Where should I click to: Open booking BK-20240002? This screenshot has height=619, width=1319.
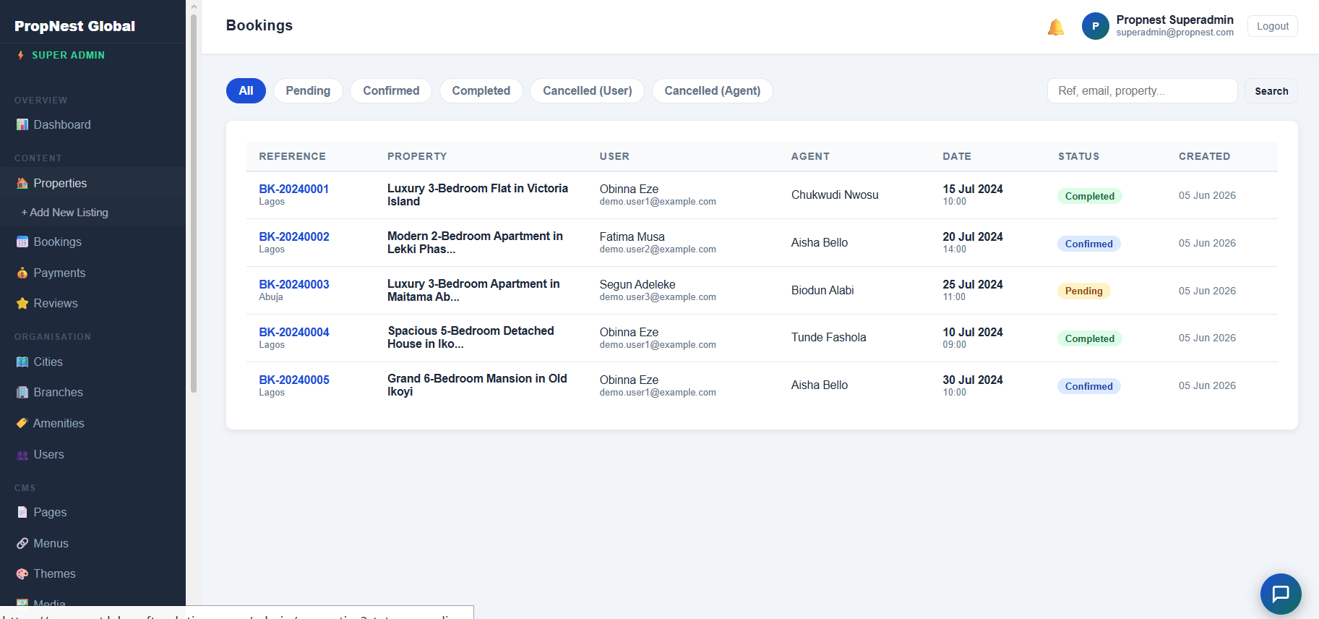[x=294, y=236]
